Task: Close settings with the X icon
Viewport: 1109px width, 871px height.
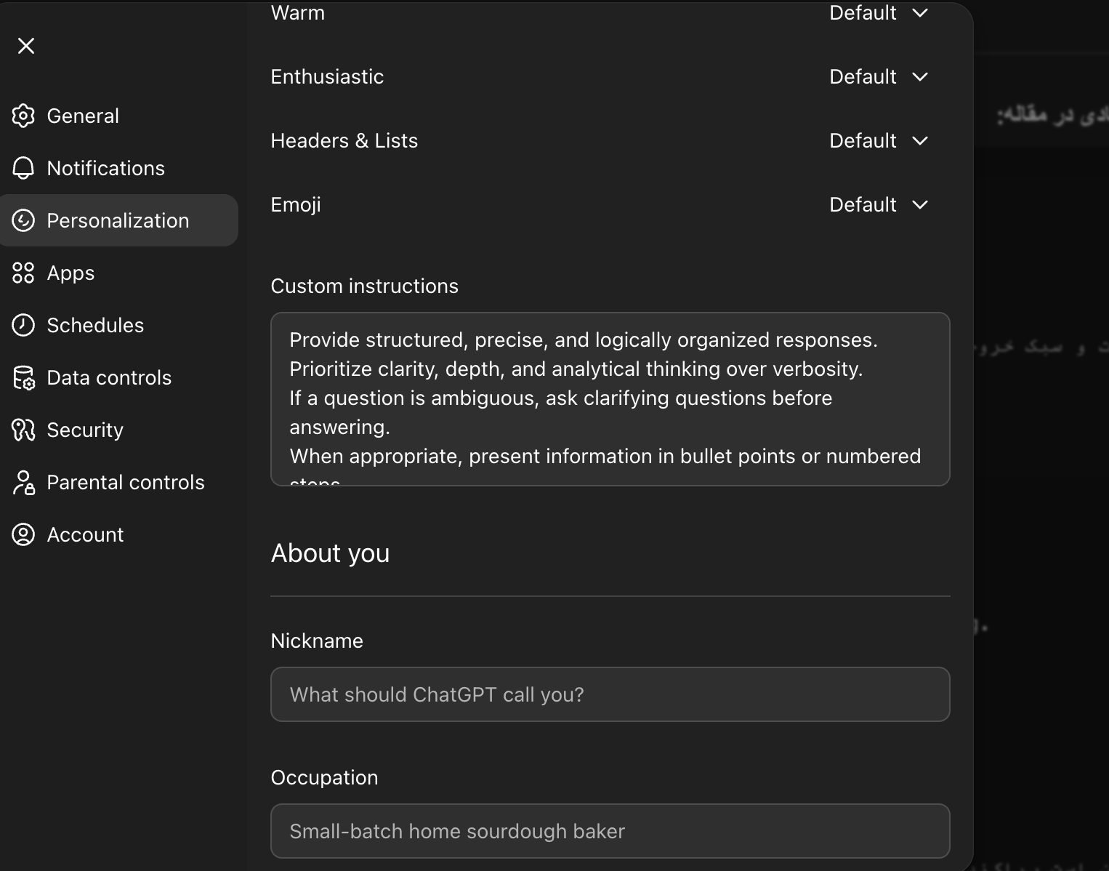Action: [x=25, y=45]
